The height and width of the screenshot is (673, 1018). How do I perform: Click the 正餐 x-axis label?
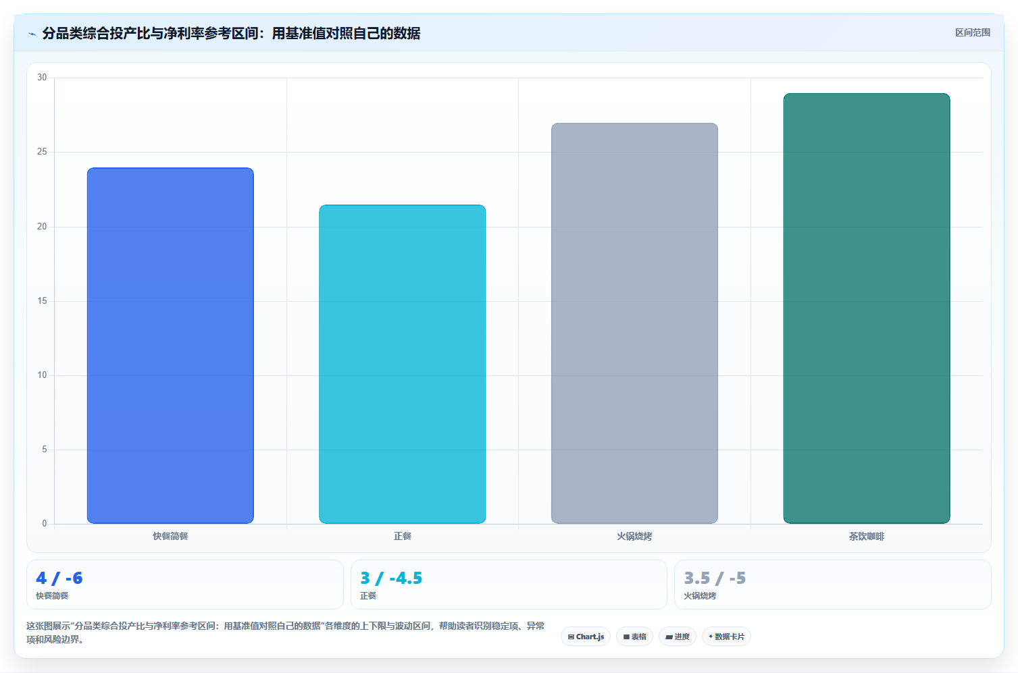pyautogui.click(x=403, y=536)
